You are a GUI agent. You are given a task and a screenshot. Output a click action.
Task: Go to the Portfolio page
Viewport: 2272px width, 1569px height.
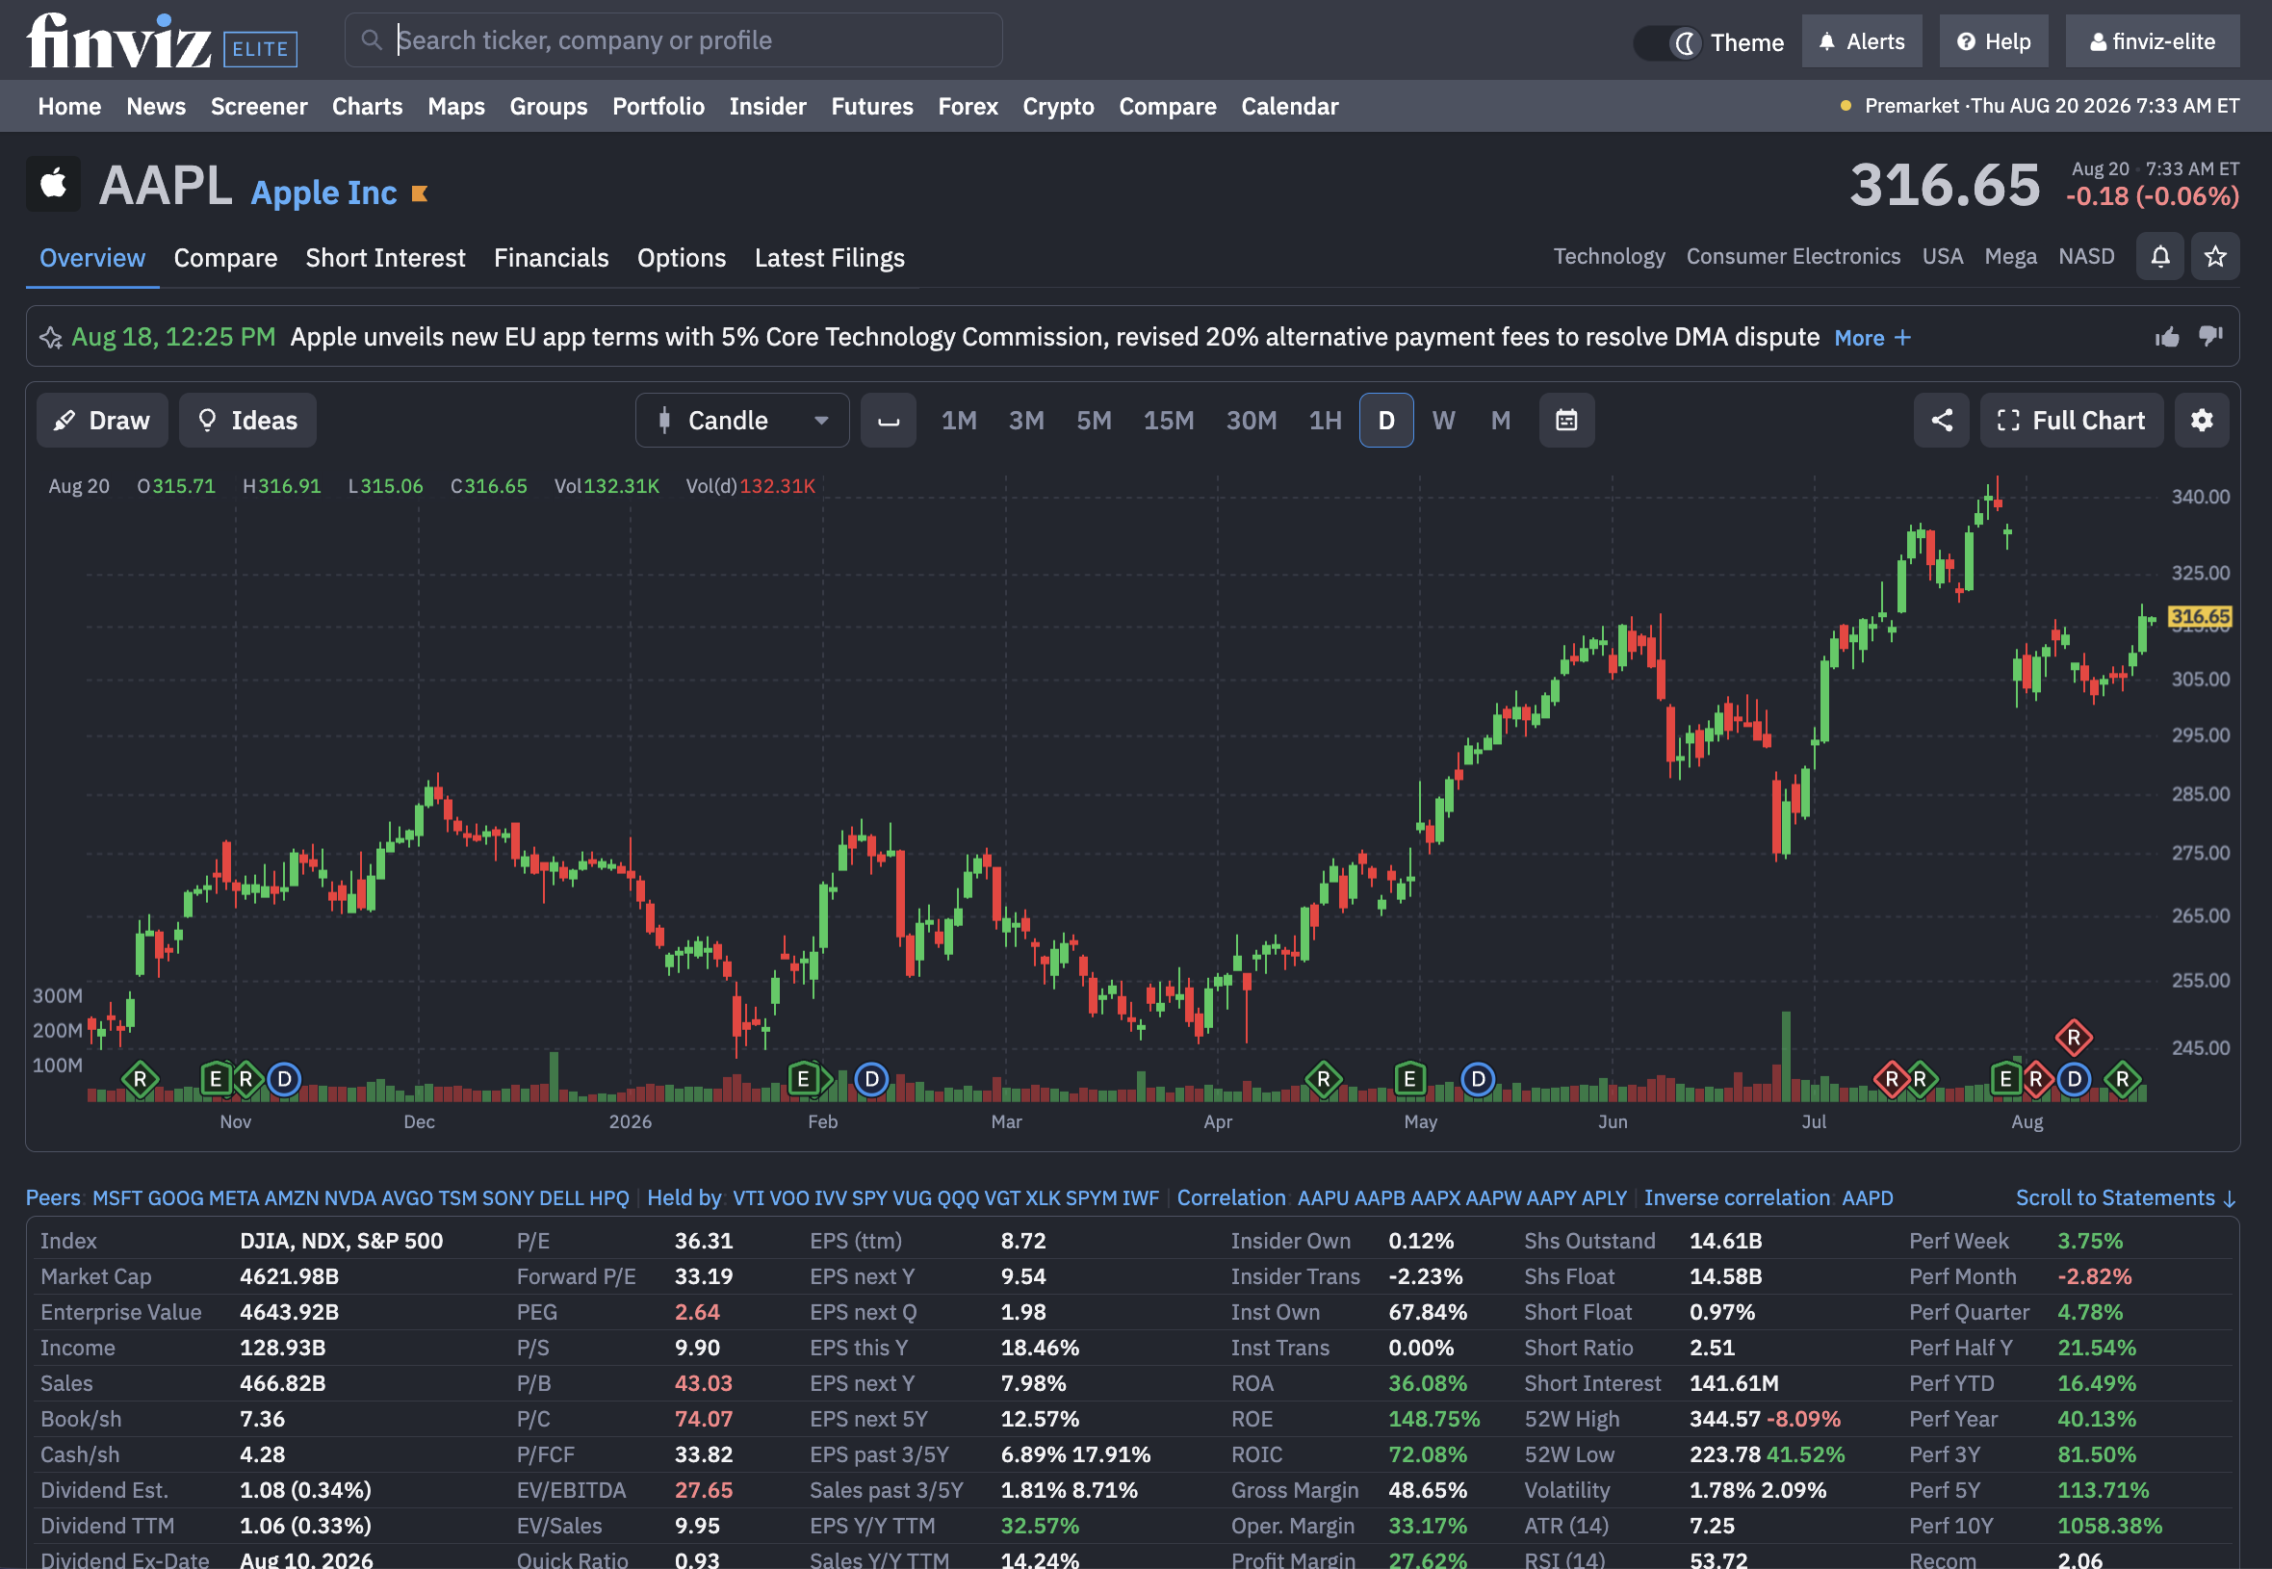tap(658, 106)
